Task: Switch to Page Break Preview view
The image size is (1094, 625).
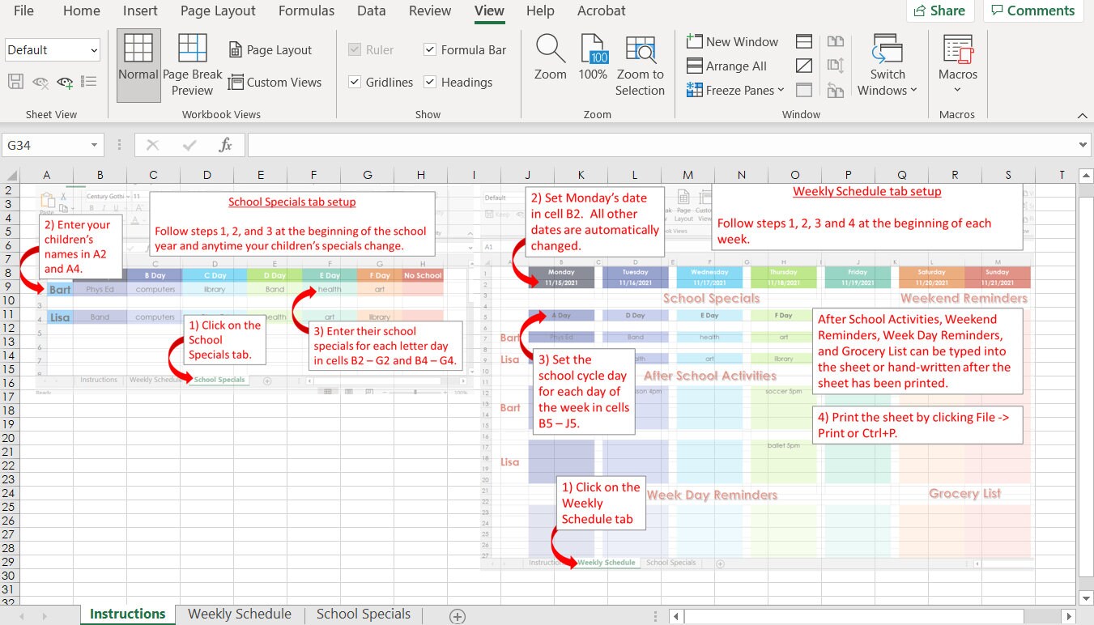Action: [x=192, y=65]
